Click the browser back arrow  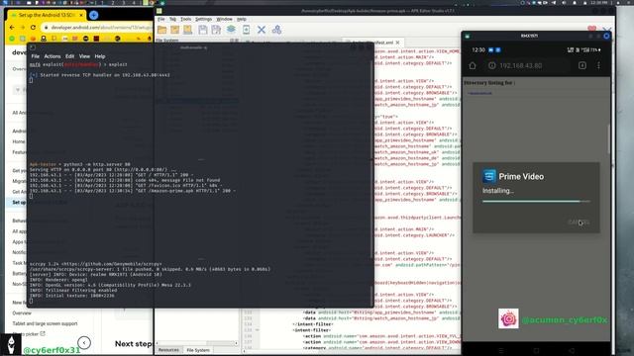(x=12, y=28)
